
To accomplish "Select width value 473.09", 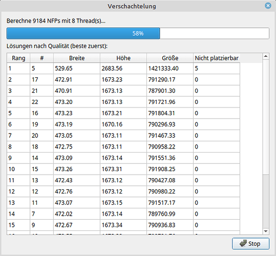I will click(77, 158).
